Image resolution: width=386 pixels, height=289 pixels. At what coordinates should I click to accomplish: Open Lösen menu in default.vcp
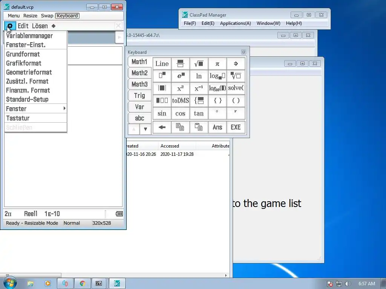40,26
